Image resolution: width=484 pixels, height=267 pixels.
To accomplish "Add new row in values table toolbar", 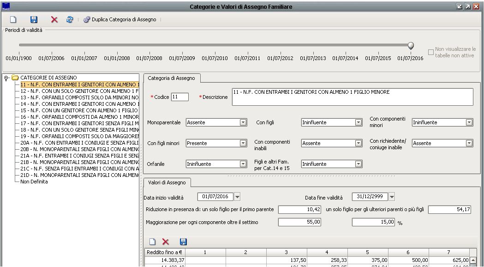I will pyautogui.click(x=152, y=242).
